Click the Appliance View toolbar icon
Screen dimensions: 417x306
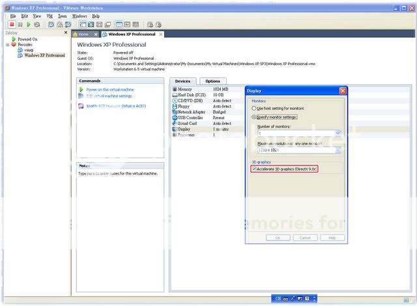tap(128, 25)
